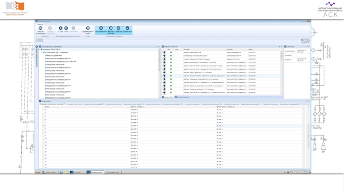Select the Главная ribbon tab
Viewport: 344px width, 193px height.
40,24
